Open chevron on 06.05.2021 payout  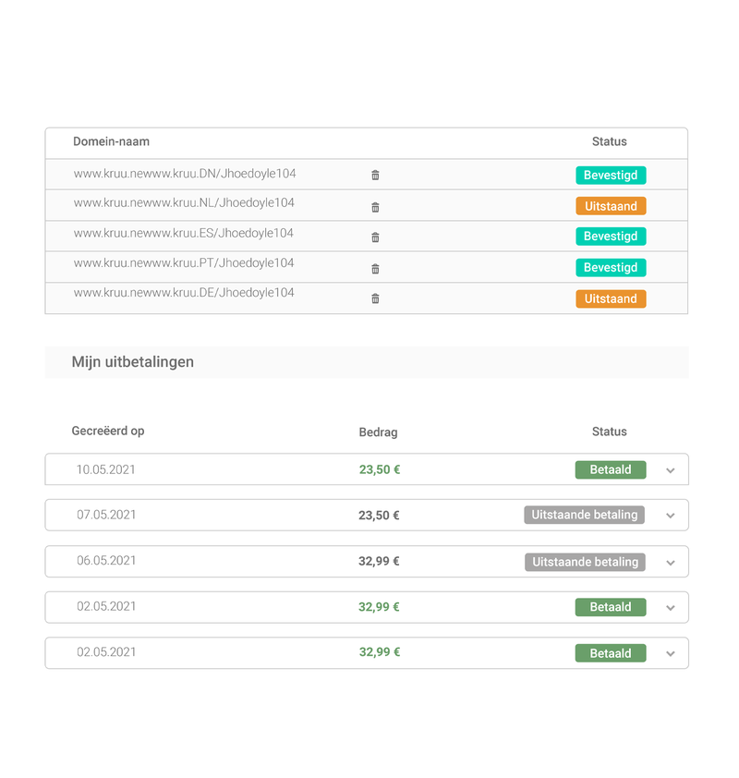[671, 562]
